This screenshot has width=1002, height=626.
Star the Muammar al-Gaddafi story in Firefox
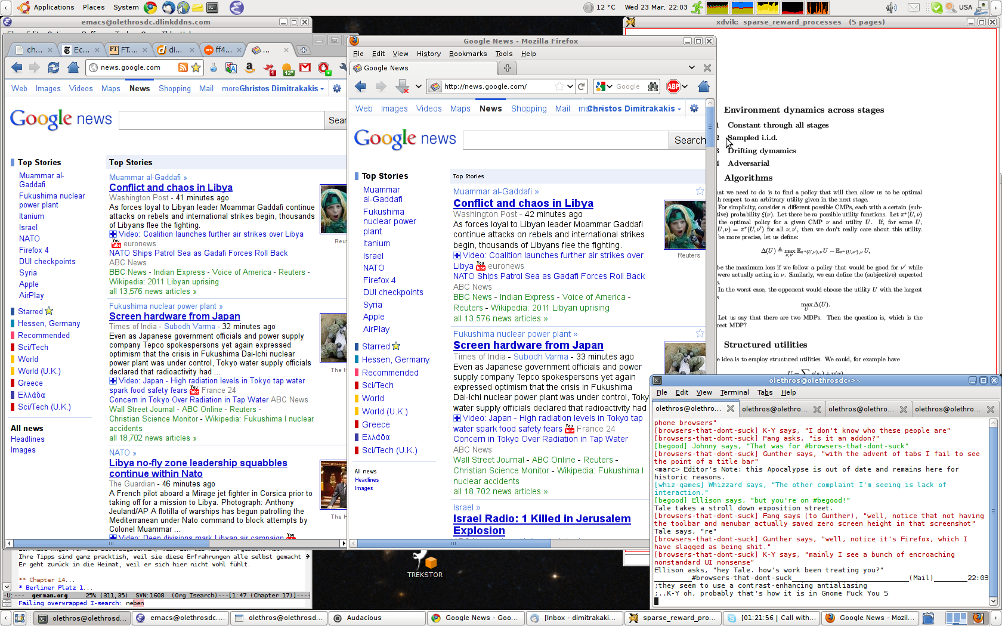click(x=700, y=191)
